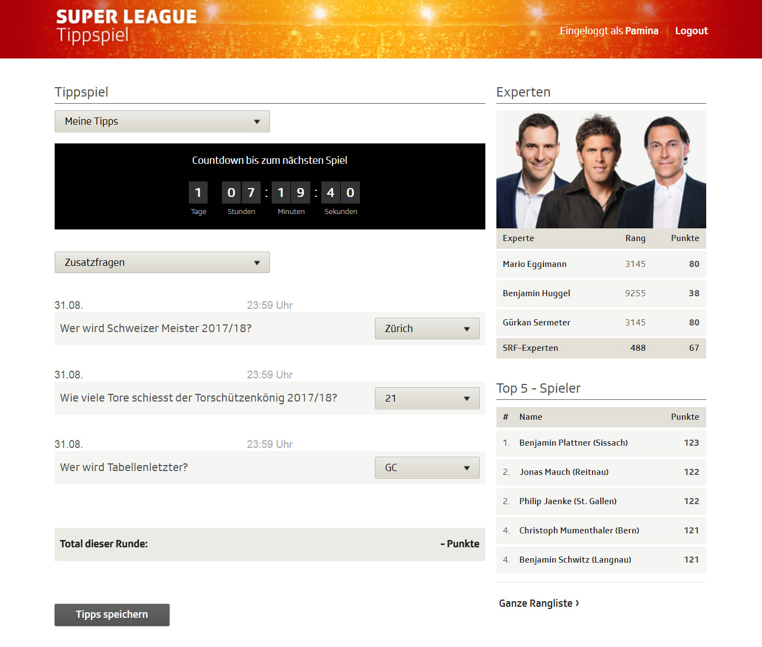
Task: Click the Logout link
Action: point(691,31)
